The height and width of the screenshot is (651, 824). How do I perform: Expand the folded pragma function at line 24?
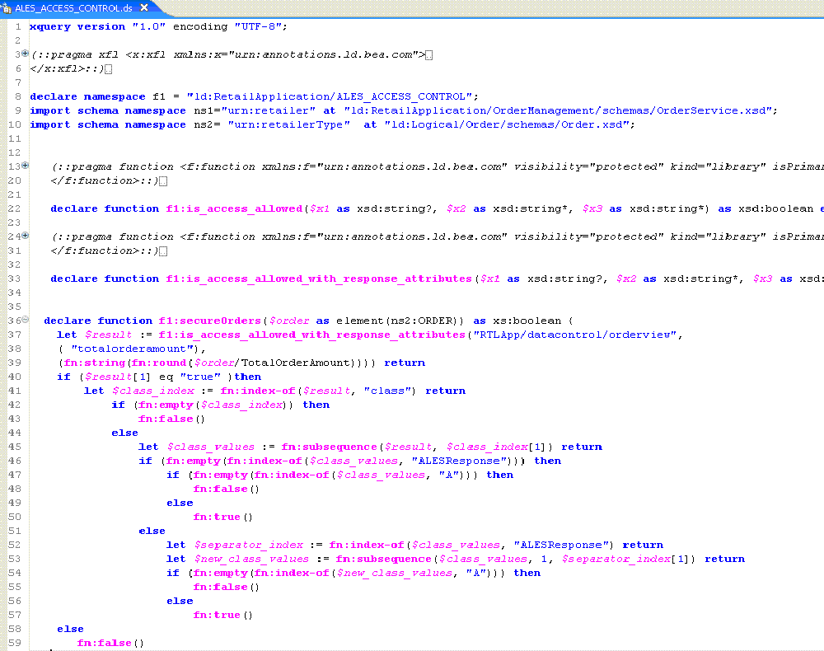click(25, 236)
